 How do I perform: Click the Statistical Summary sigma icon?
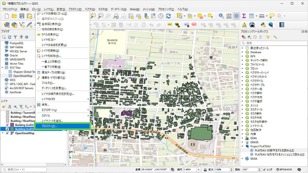click(244, 16)
